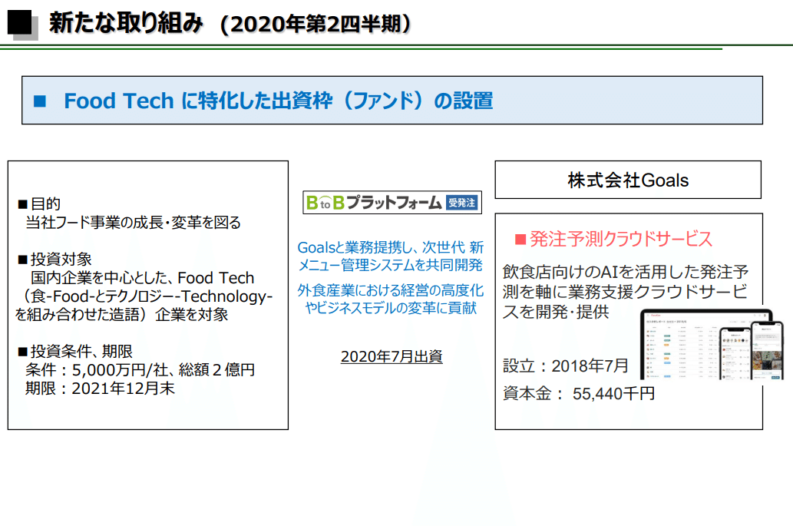
Task: Click text メニュー管理システムを共同開発
Action: [391, 265]
